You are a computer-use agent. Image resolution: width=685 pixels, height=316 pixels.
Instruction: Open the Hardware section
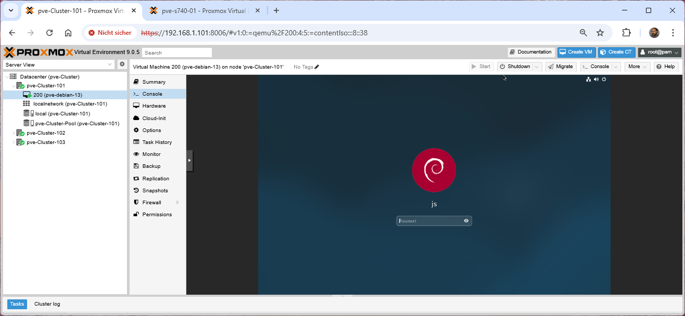pyautogui.click(x=154, y=106)
